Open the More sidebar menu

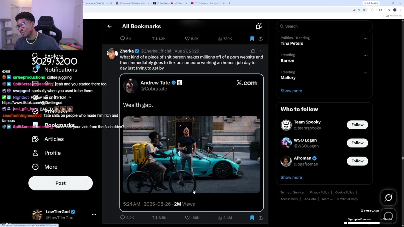(x=45, y=167)
